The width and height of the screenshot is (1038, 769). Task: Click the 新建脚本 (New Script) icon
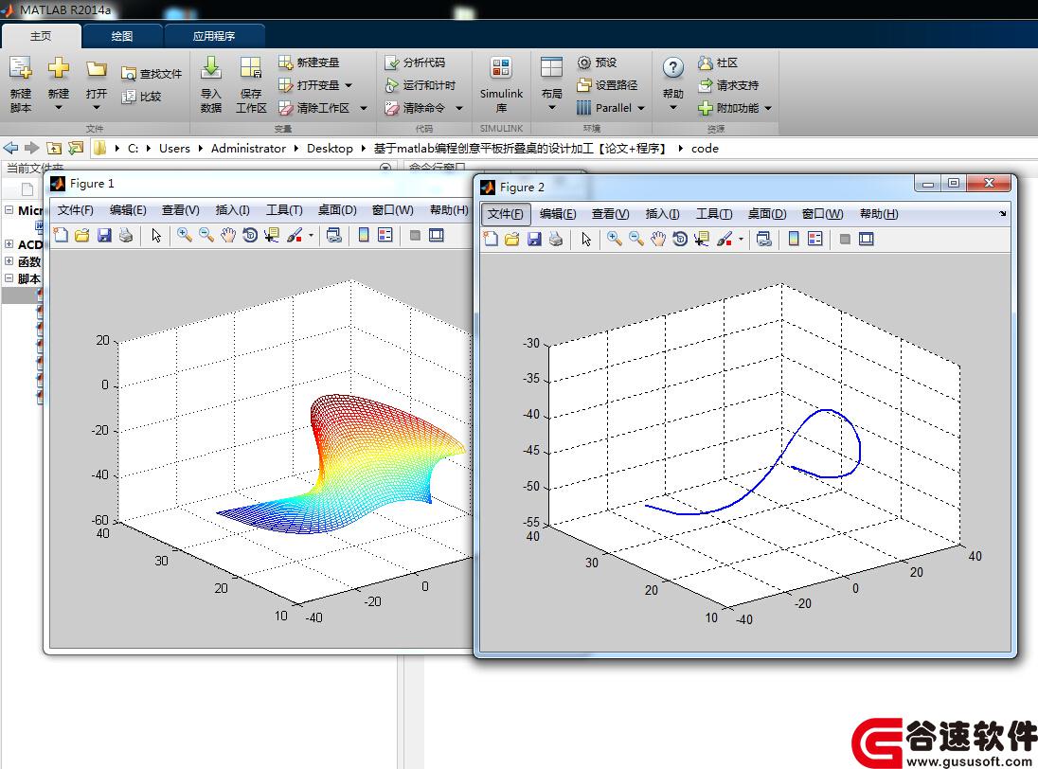point(21,68)
